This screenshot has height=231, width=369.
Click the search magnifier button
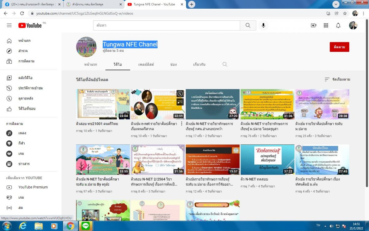coord(248,25)
